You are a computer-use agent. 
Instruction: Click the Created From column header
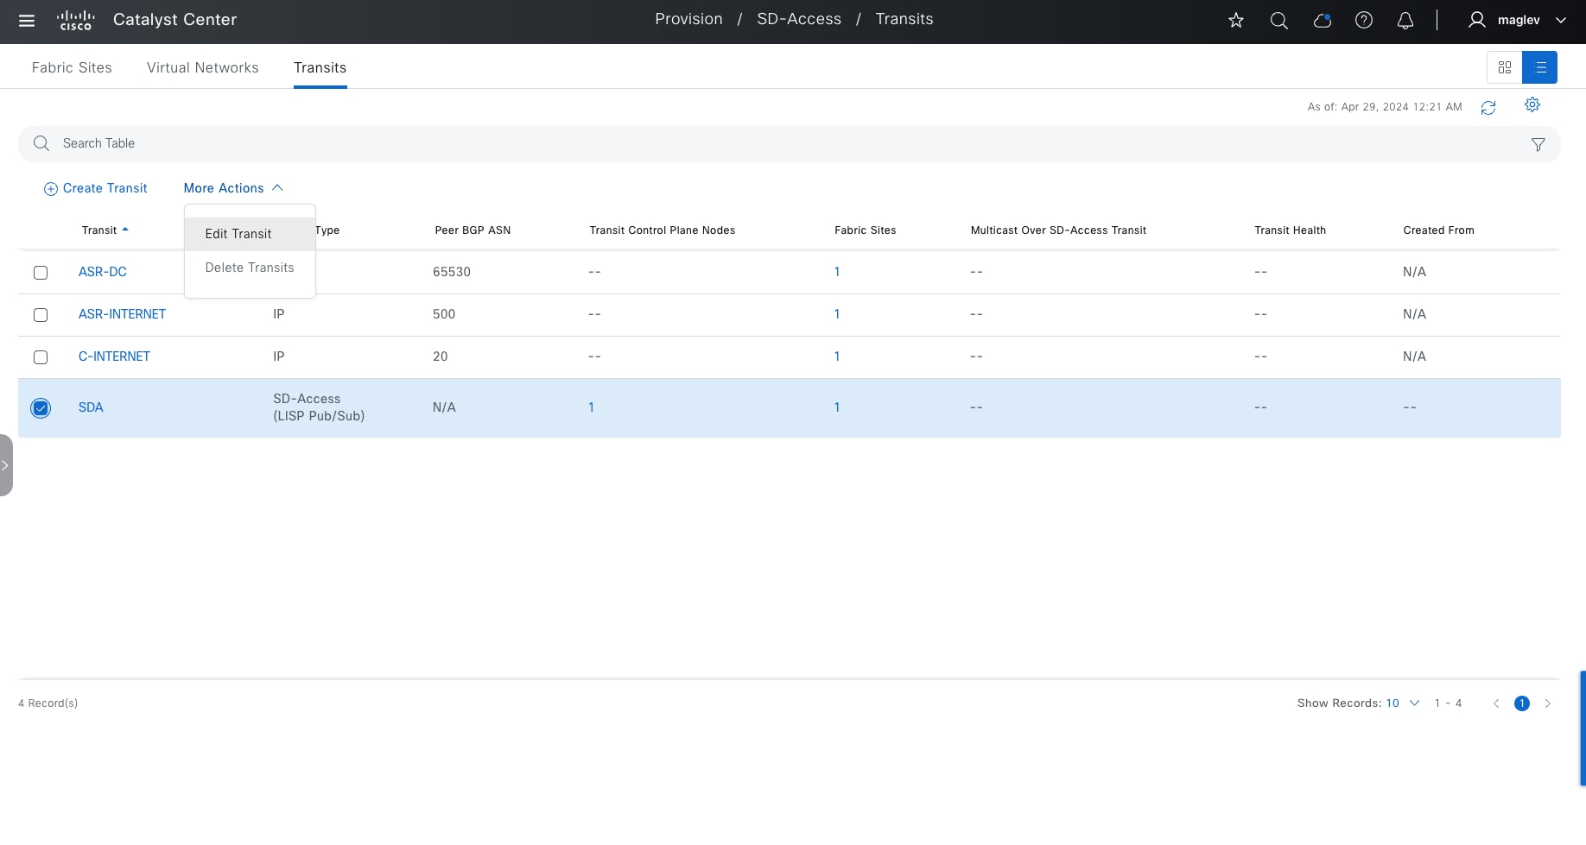click(1438, 230)
